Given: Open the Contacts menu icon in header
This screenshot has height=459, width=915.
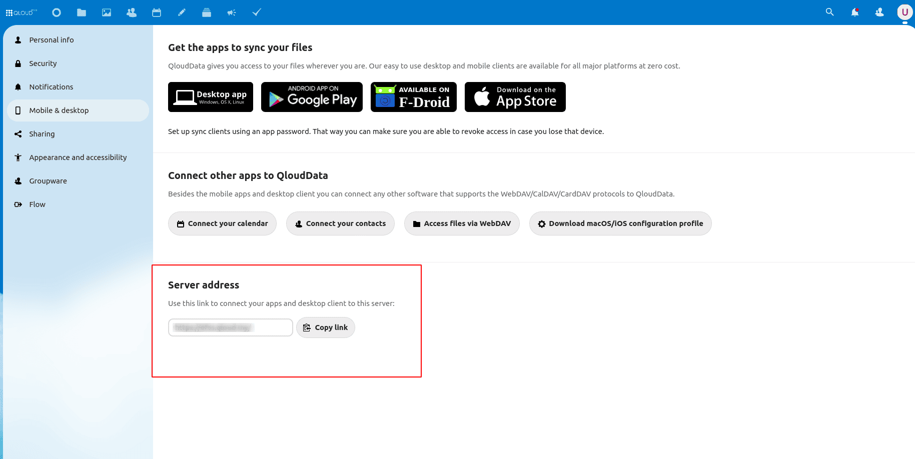Looking at the screenshot, I should [x=879, y=12].
